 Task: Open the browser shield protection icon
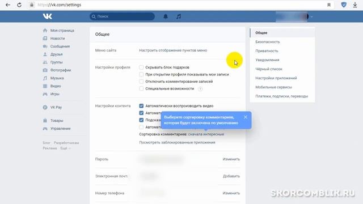click(x=344, y=5)
